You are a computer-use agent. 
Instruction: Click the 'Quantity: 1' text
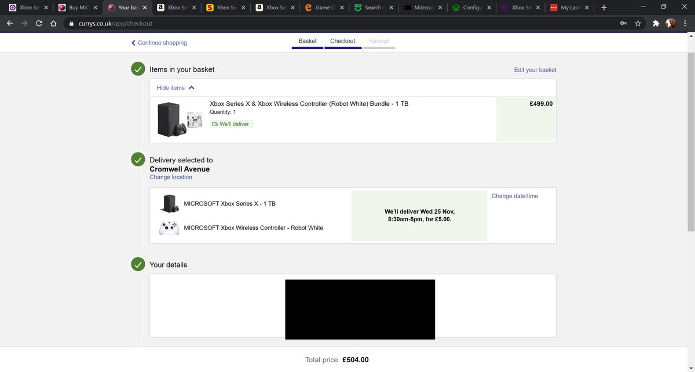point(223,112)
